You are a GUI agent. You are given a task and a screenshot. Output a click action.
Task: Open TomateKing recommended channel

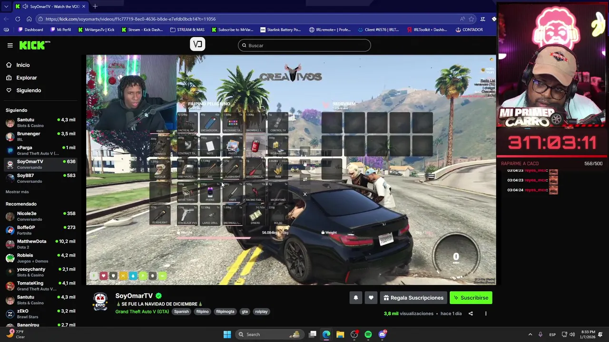[40, 286]
